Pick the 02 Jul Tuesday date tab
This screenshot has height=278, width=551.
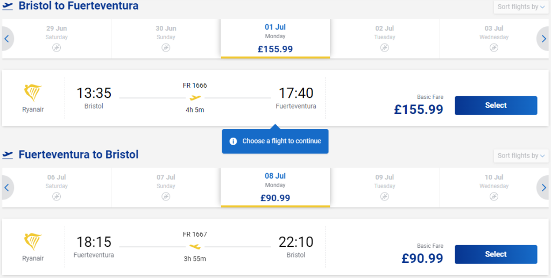pyautogui.click(x=384, y=39)
